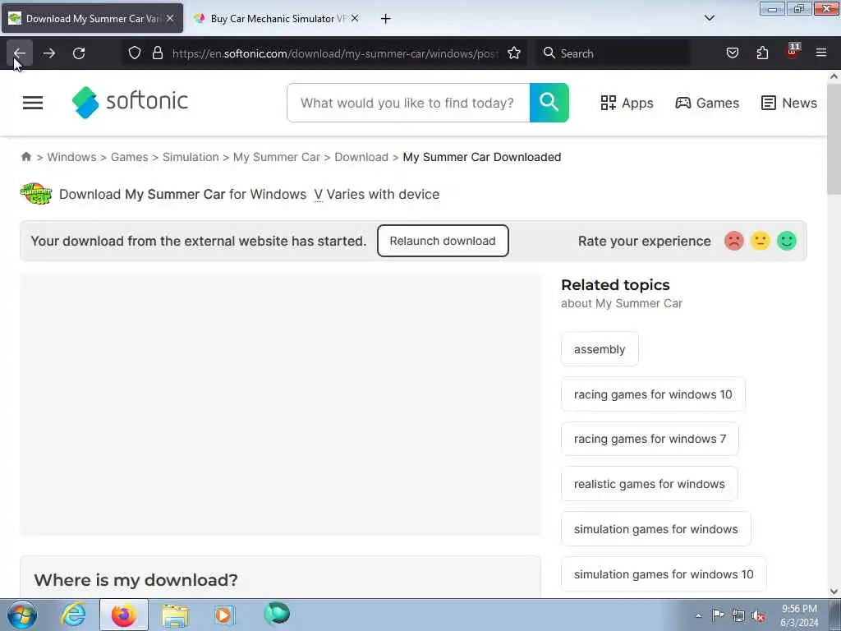
Task: Launch Windows Media Player from taskbar
Action: [224, 615]
